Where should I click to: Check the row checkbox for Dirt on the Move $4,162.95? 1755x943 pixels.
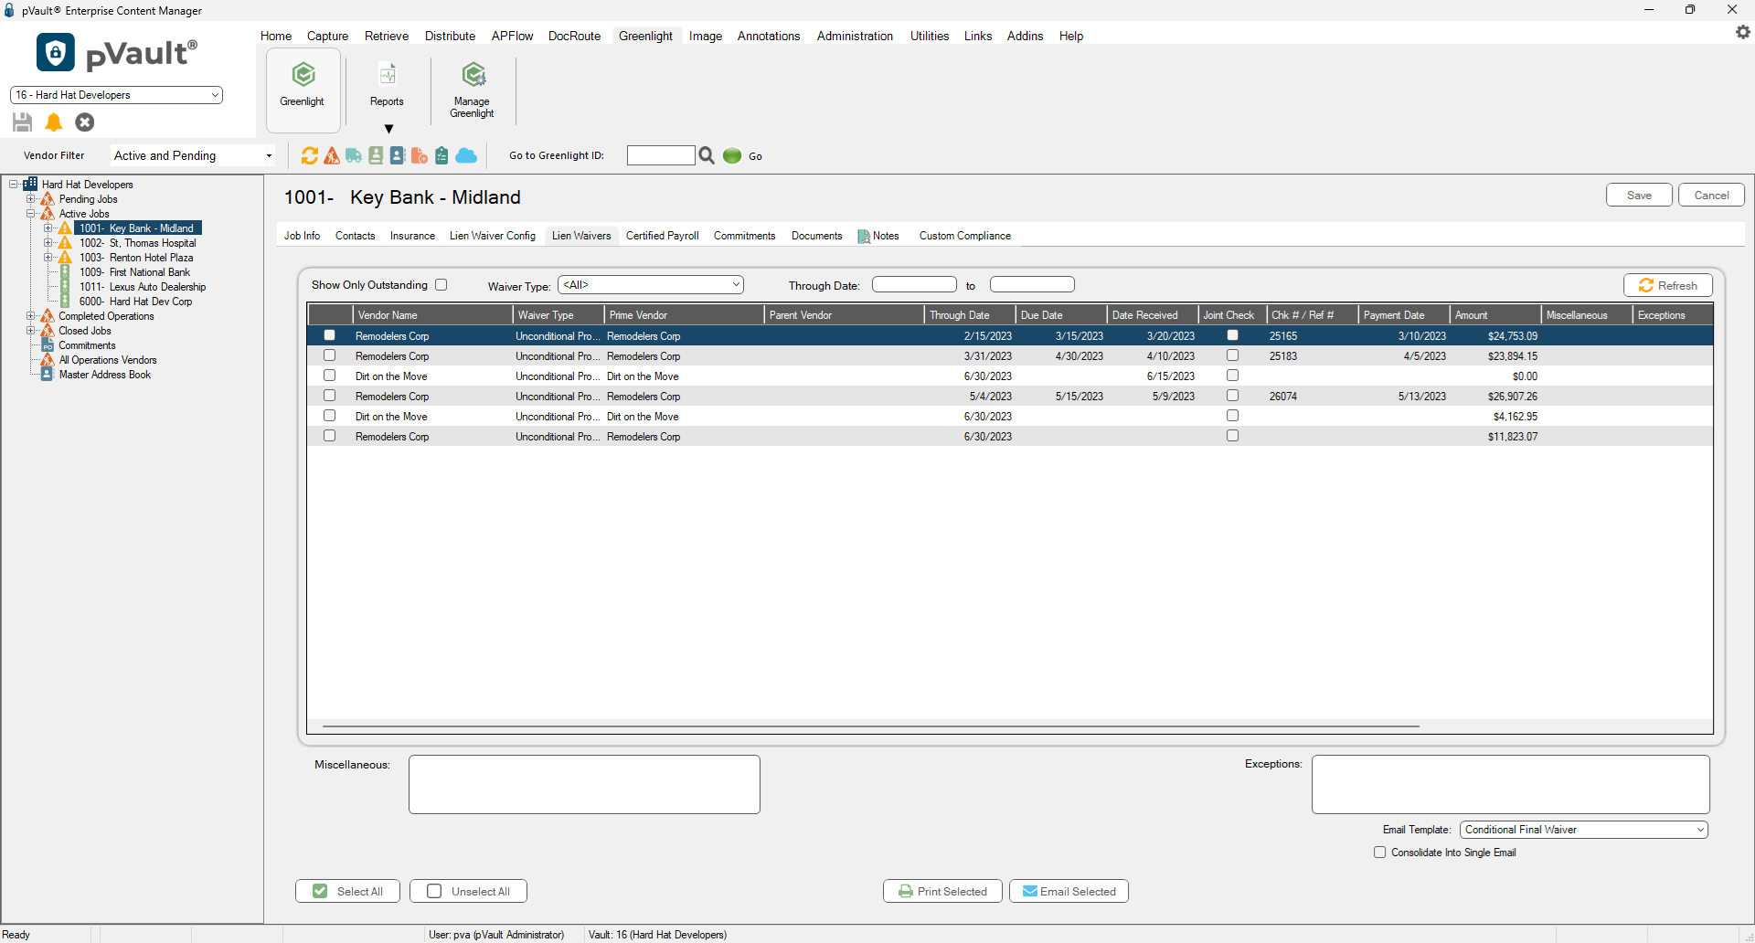point(330,416)
